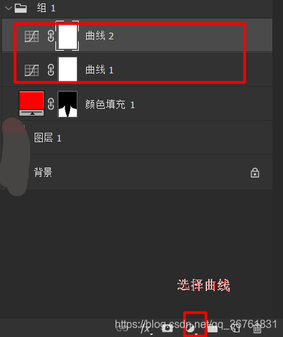Screen dimensions: 283x337
Task: Select the 背景 layer
Action: (x=137, y=172)
